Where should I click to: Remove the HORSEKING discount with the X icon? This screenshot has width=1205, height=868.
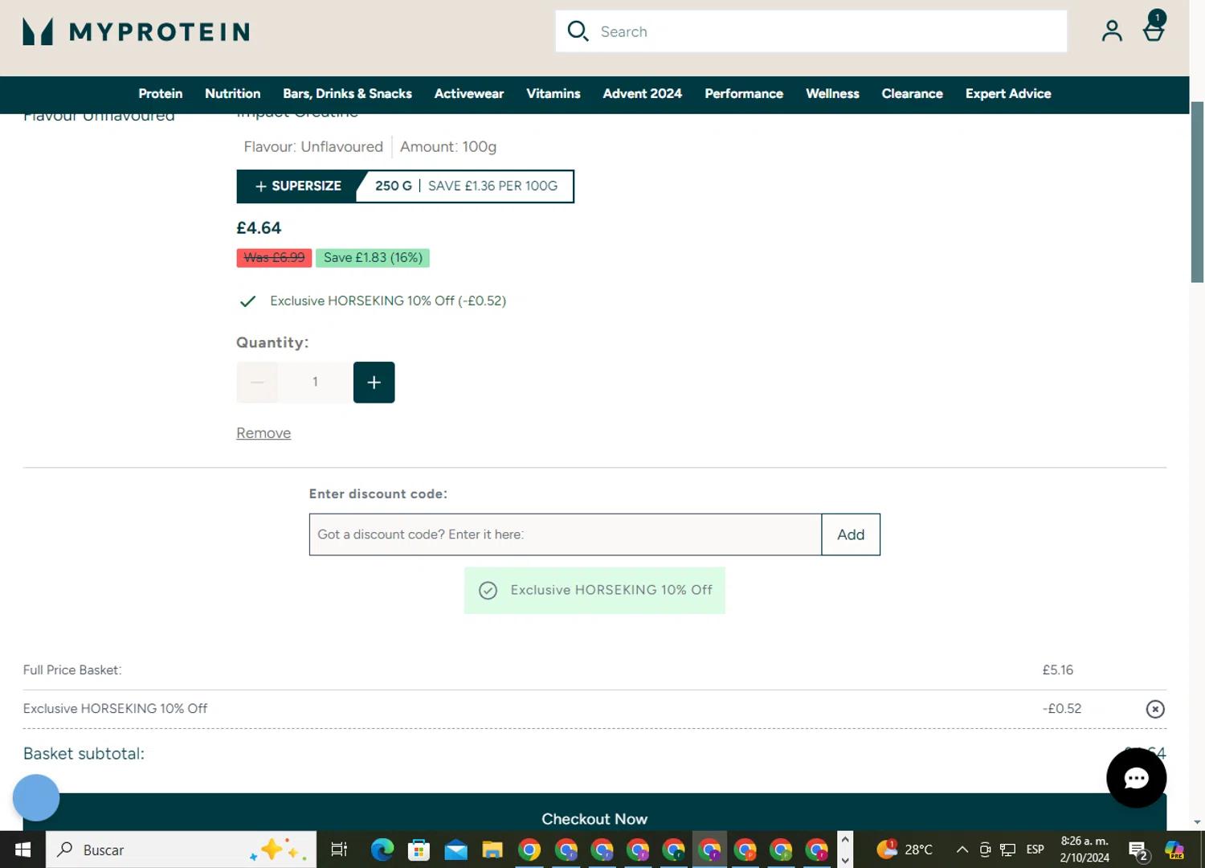pos(1154,709)
